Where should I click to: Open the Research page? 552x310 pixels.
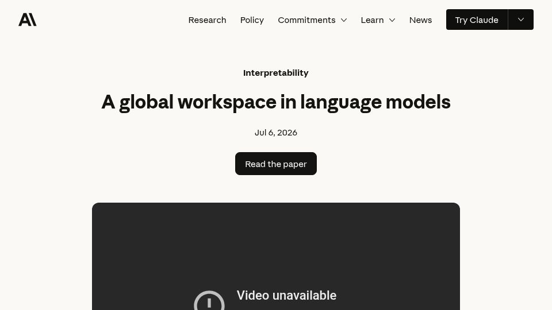point(207,20)
